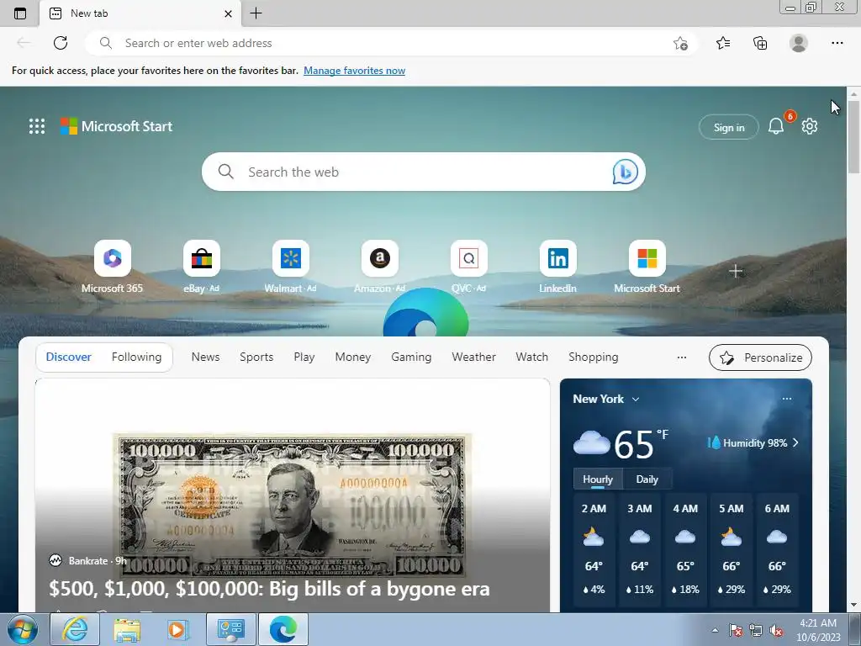This screenshot has width=861, height=646.
Task: Select the Daily forecast tab
Action: (647, 479)
